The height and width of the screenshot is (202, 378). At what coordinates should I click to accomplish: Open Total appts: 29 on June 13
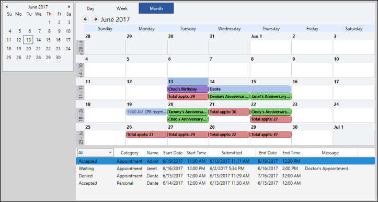pos(188,96)
